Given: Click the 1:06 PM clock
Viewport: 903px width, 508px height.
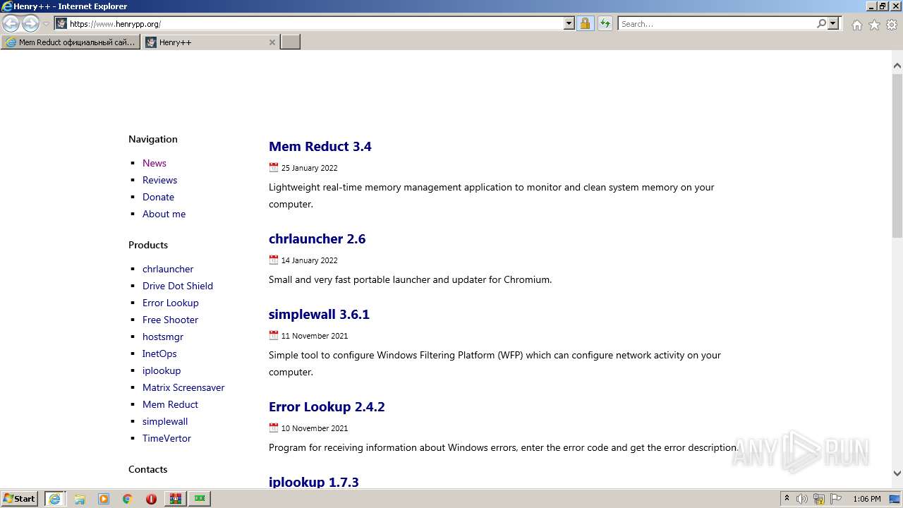Looking at the screenshot, I should point(867,499).
